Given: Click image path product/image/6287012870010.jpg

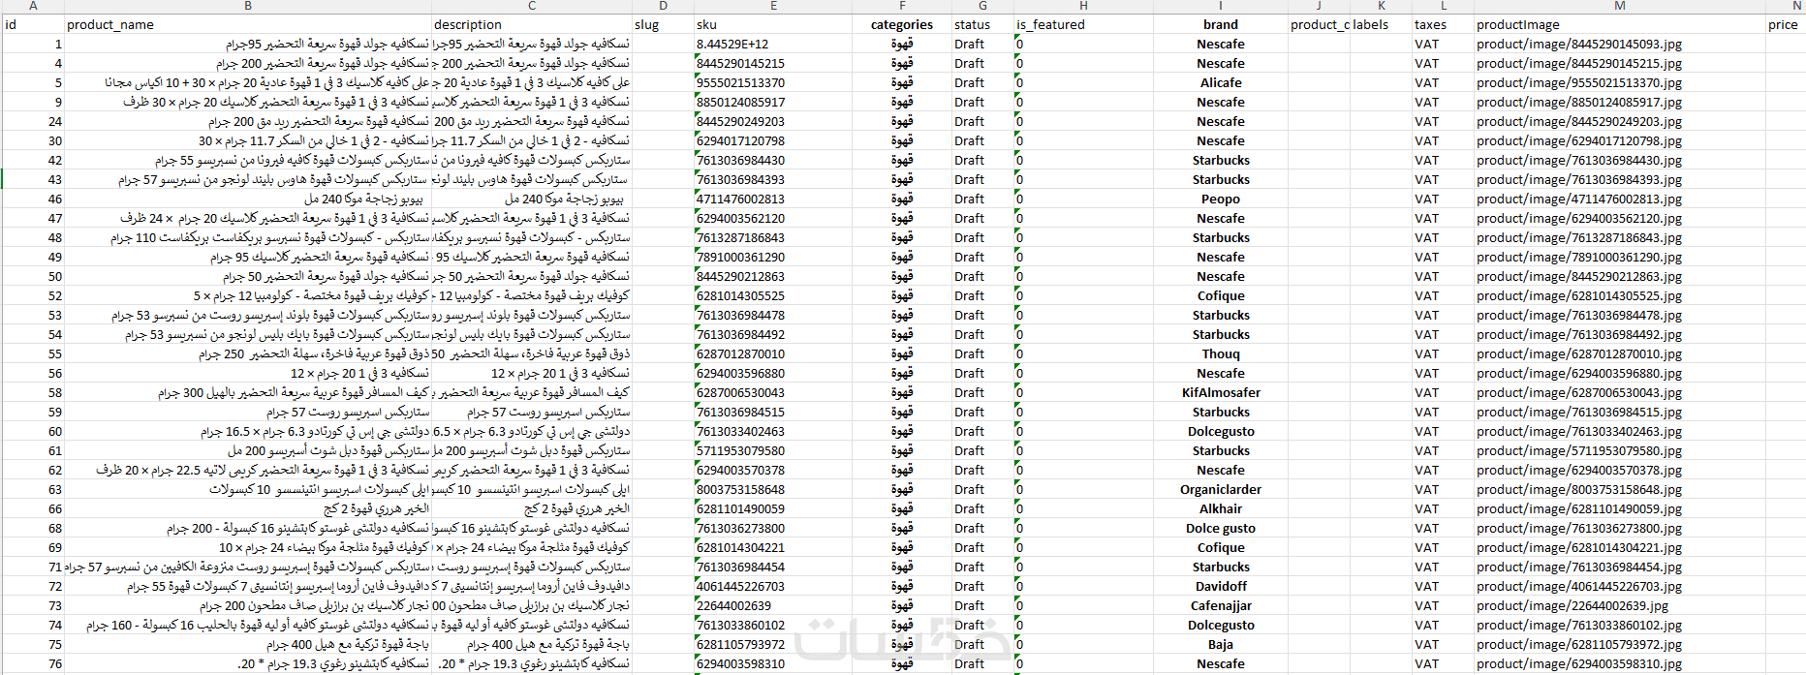Looking at the screenshot, I should coord(1620,353).
